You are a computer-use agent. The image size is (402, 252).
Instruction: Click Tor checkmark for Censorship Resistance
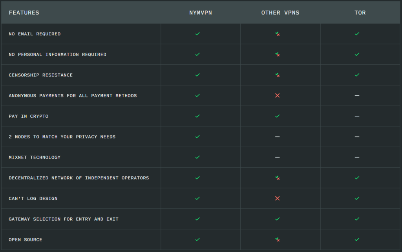(357, 75)
